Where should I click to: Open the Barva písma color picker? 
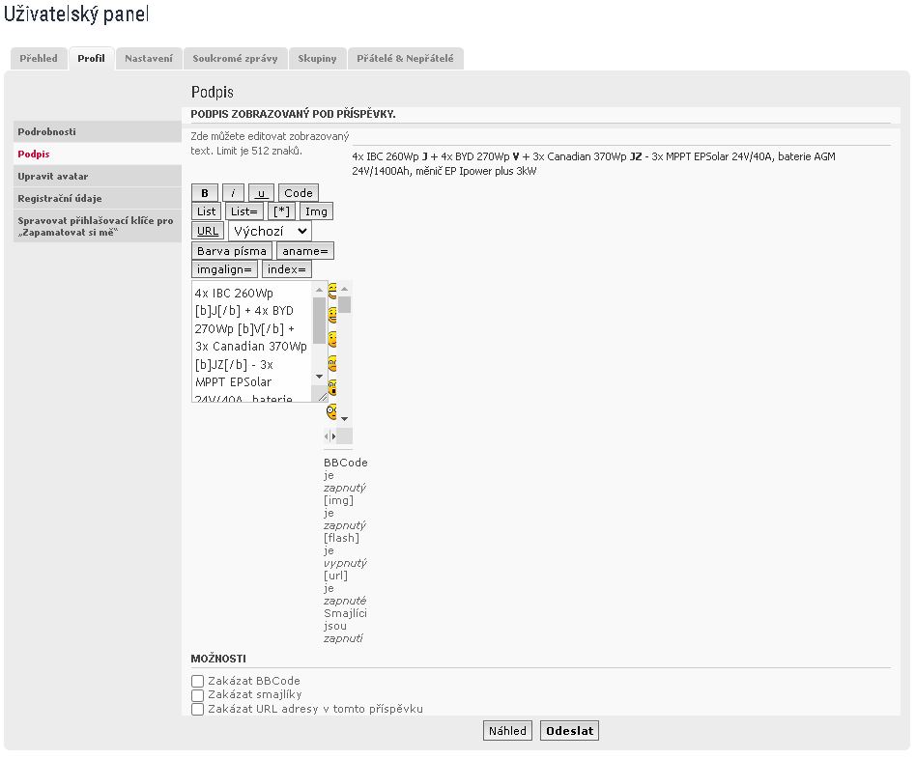point(232,251)
